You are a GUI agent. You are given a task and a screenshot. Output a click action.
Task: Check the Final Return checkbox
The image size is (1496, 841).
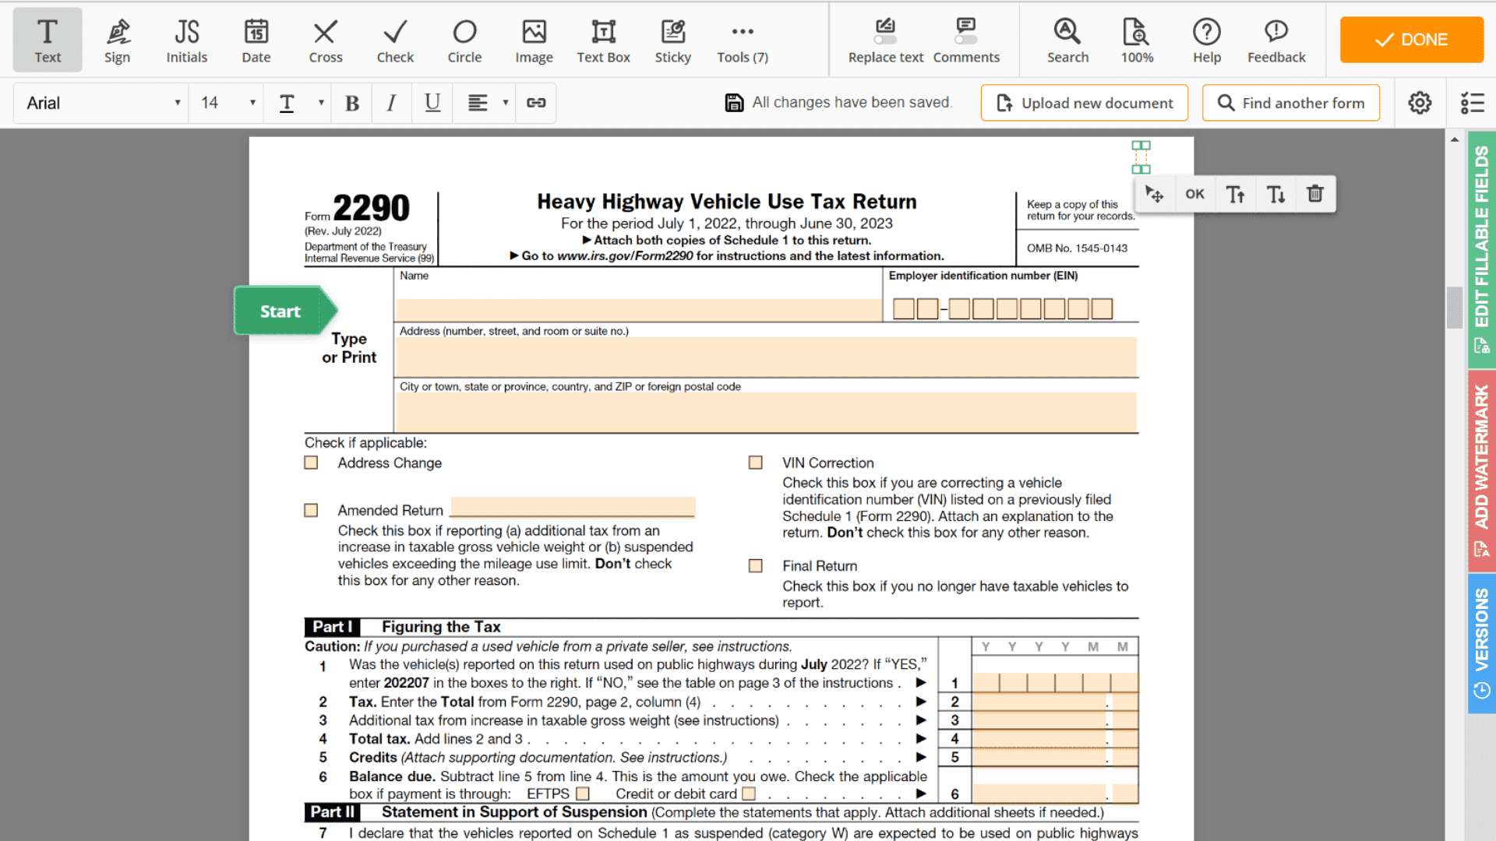tap(755, 566)
